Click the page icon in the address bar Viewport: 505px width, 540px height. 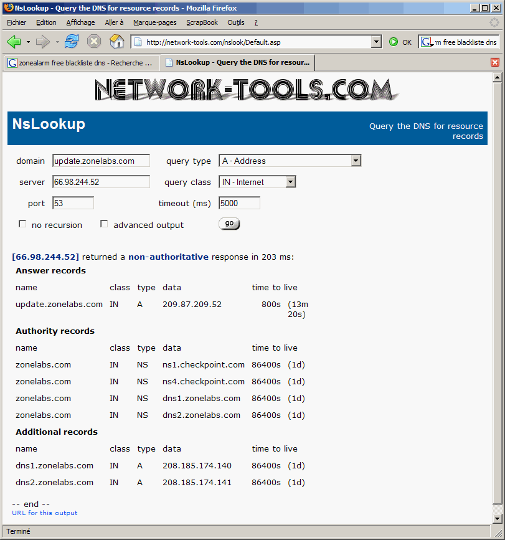(138, 42)
